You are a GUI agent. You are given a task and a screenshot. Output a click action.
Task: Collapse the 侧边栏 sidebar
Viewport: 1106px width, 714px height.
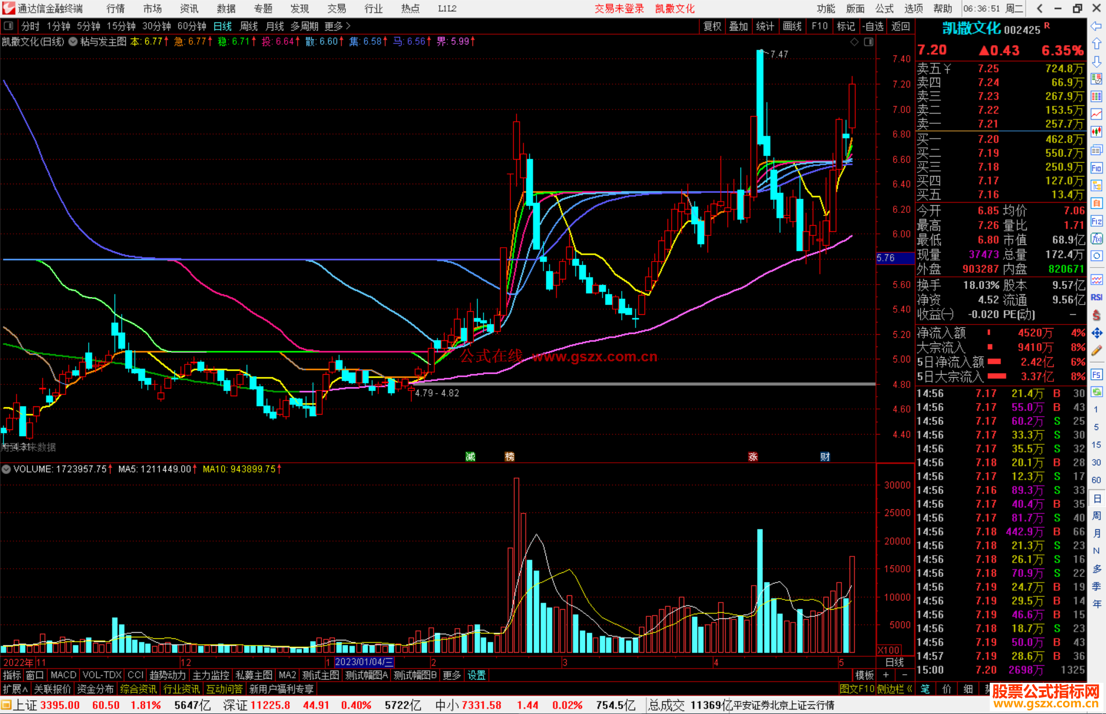tap(894, 689)
